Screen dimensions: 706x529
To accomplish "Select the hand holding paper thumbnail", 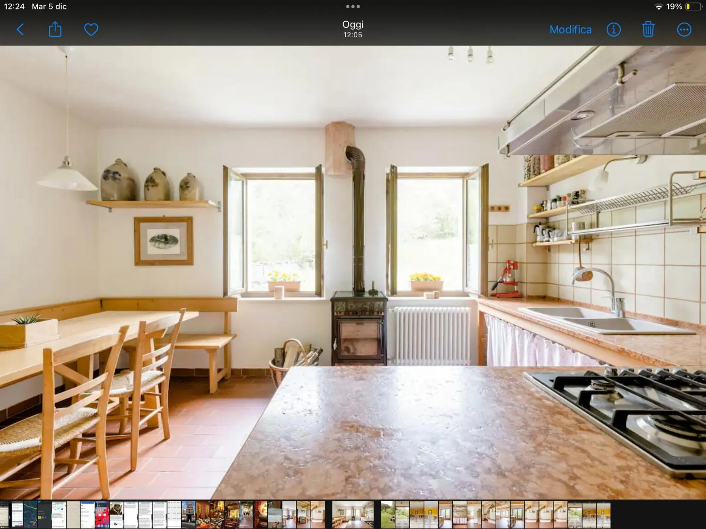I will click(275, 515).
